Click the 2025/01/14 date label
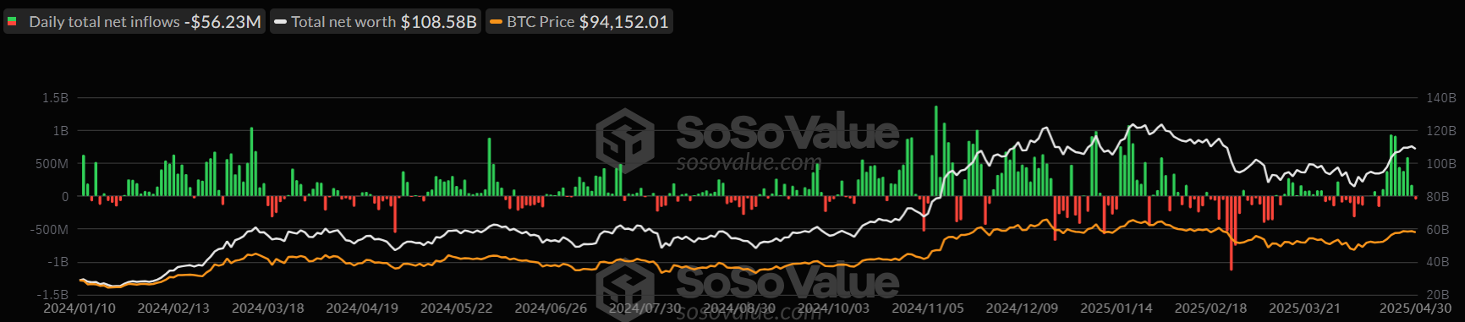The width and height of the screenshot is (1465, 322). [1117, 308]
